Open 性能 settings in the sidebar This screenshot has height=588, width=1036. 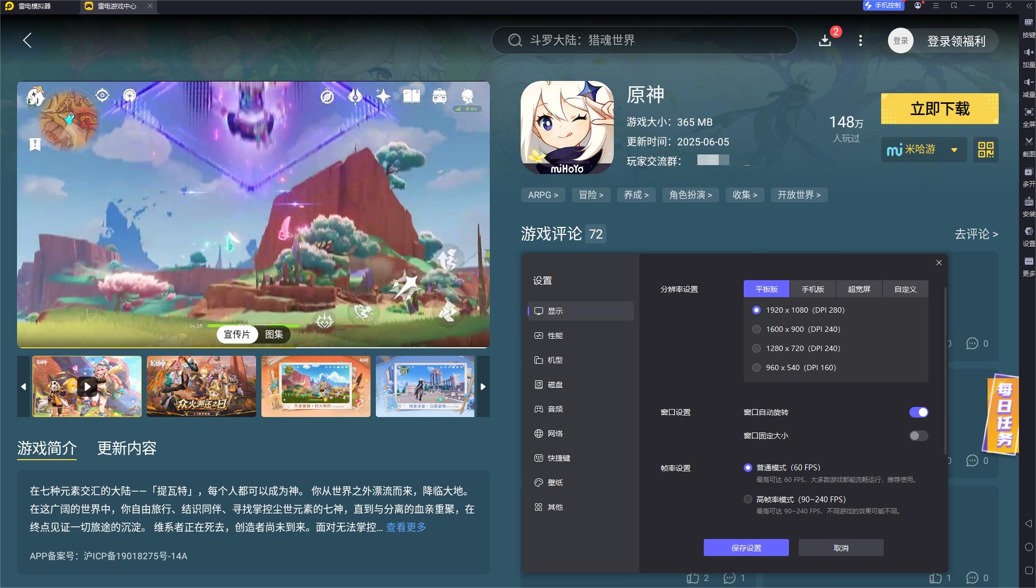556,336
